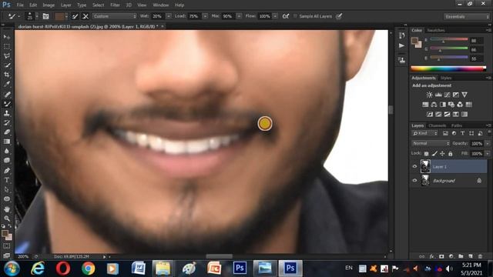Delete layer using trash icon
The height and width of the screenshot is (277, 493).
coord(480,256)
